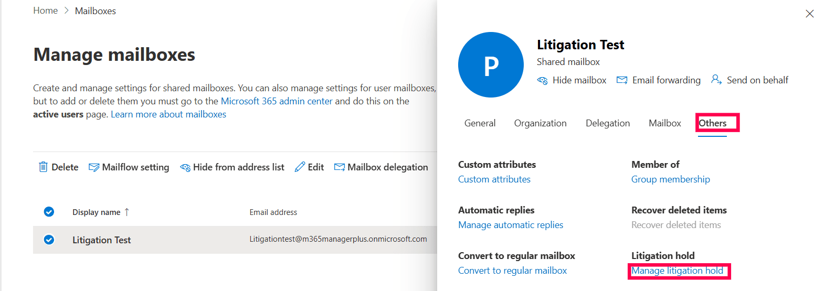The height and width of the screenshot is (291, 825).
Task: Click the Edit pencil icon
Action: pos(300,167)
